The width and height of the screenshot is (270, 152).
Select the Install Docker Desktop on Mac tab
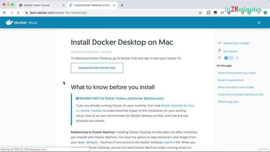pyautogui.click(x=92, y=5)
